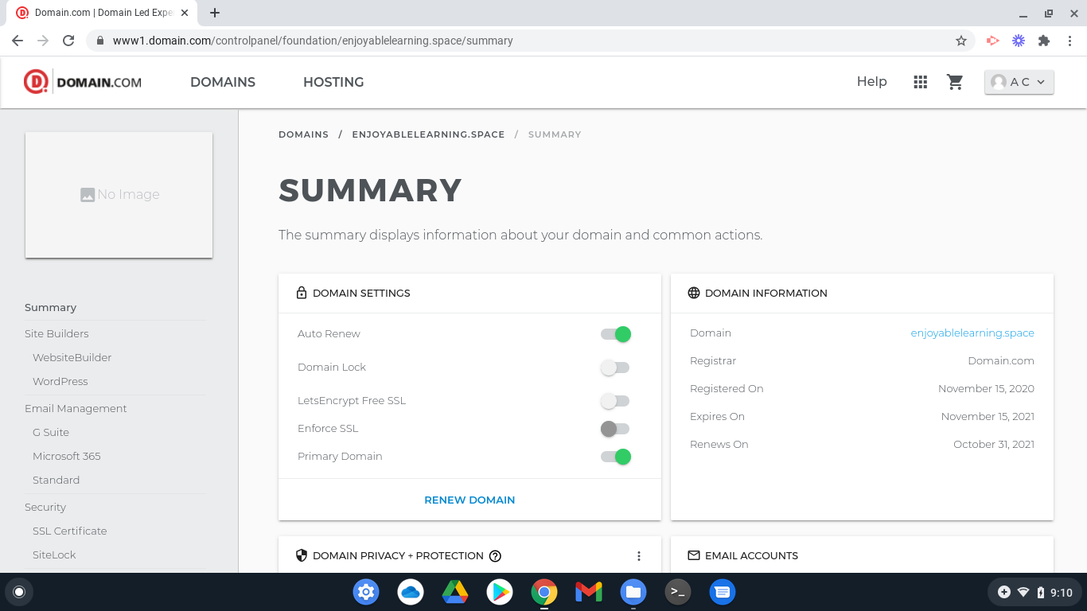Open Google Drive from the shelf

click(455, 592)
